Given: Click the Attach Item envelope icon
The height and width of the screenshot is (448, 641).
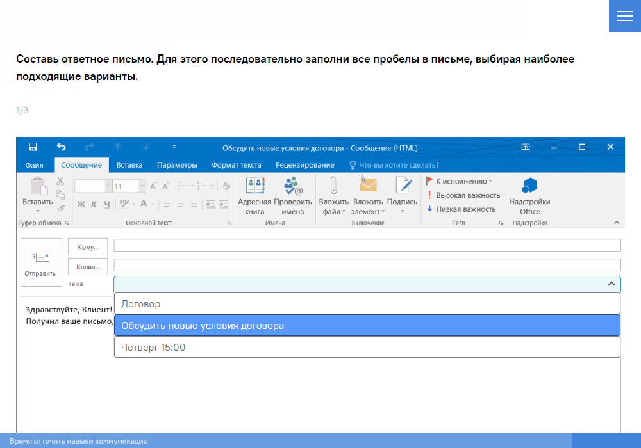Looking at the screenshot, I should pyautogui.click(x=368, y=186).
